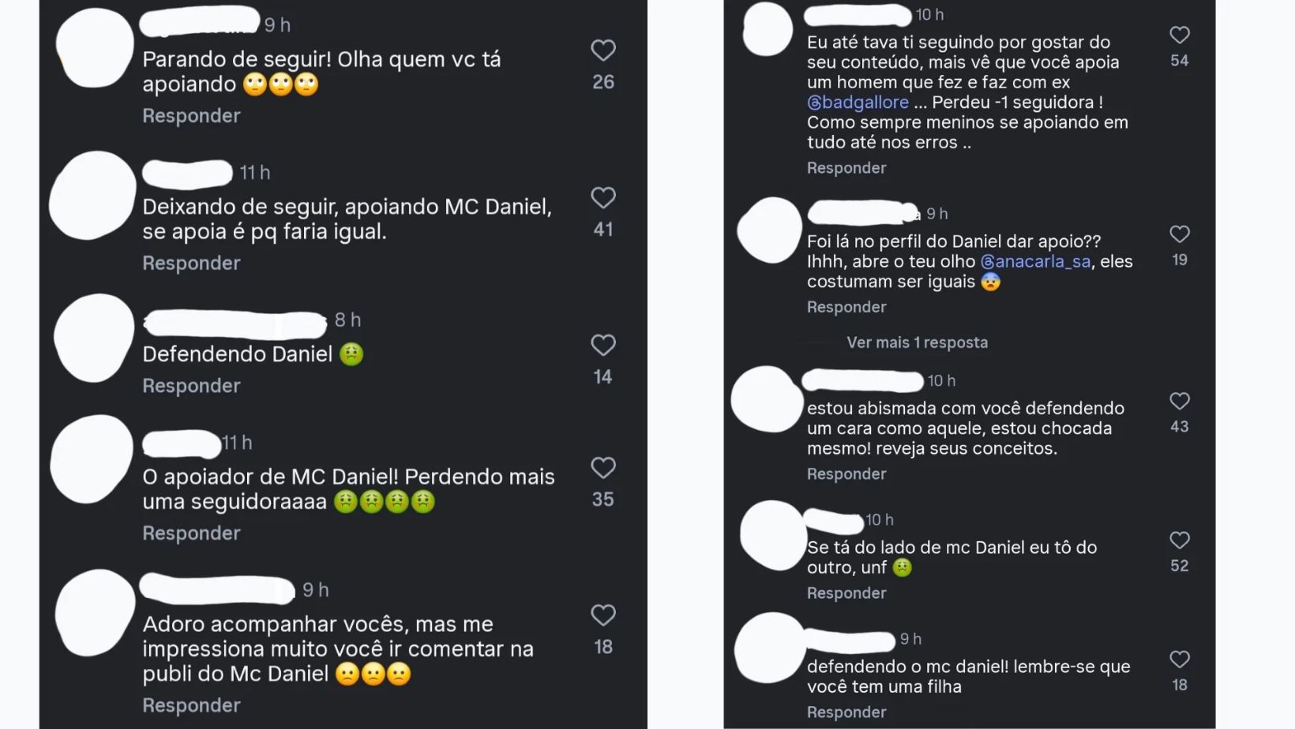Like the comment with 54 likes
Viewport: 1295px width, 729px height.
point(1179,35)
